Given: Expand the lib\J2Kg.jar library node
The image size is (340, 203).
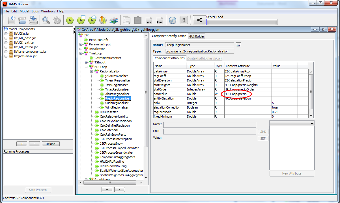Looking at the screenshot, I should [x=6, y=34].
